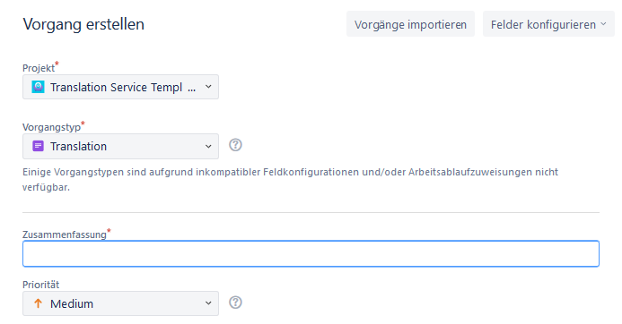The image size is (622, 324).
Task: Select the Translation Service Templ project field
Action: pyautogui.click(x=120, y=87)
